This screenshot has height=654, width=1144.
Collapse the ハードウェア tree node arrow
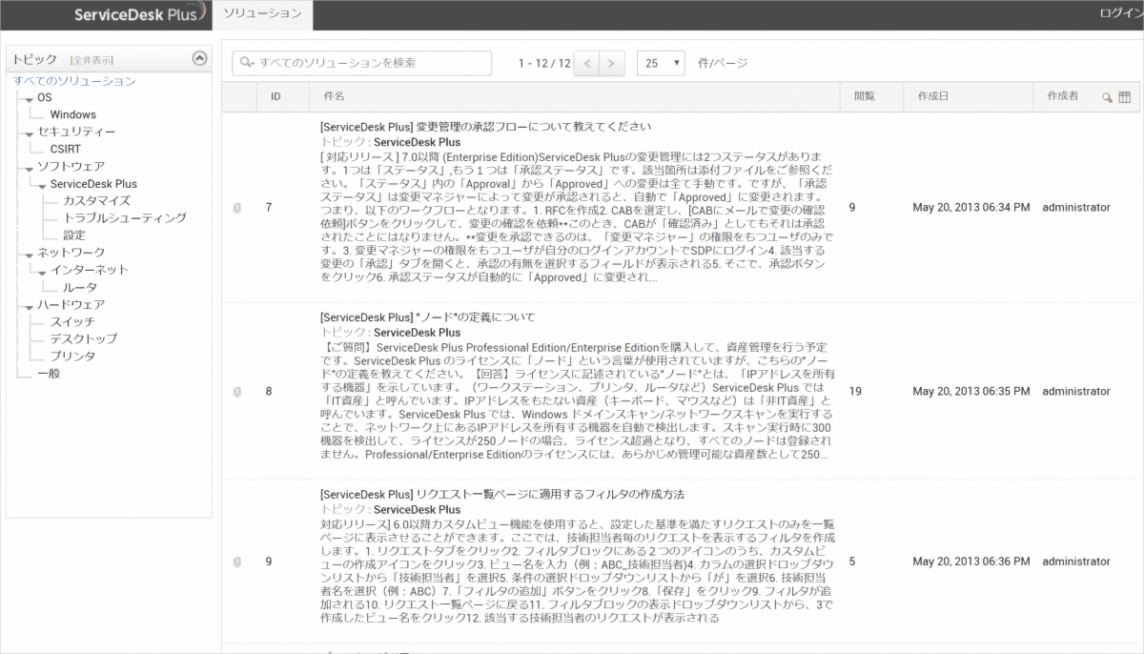point(30,305)
